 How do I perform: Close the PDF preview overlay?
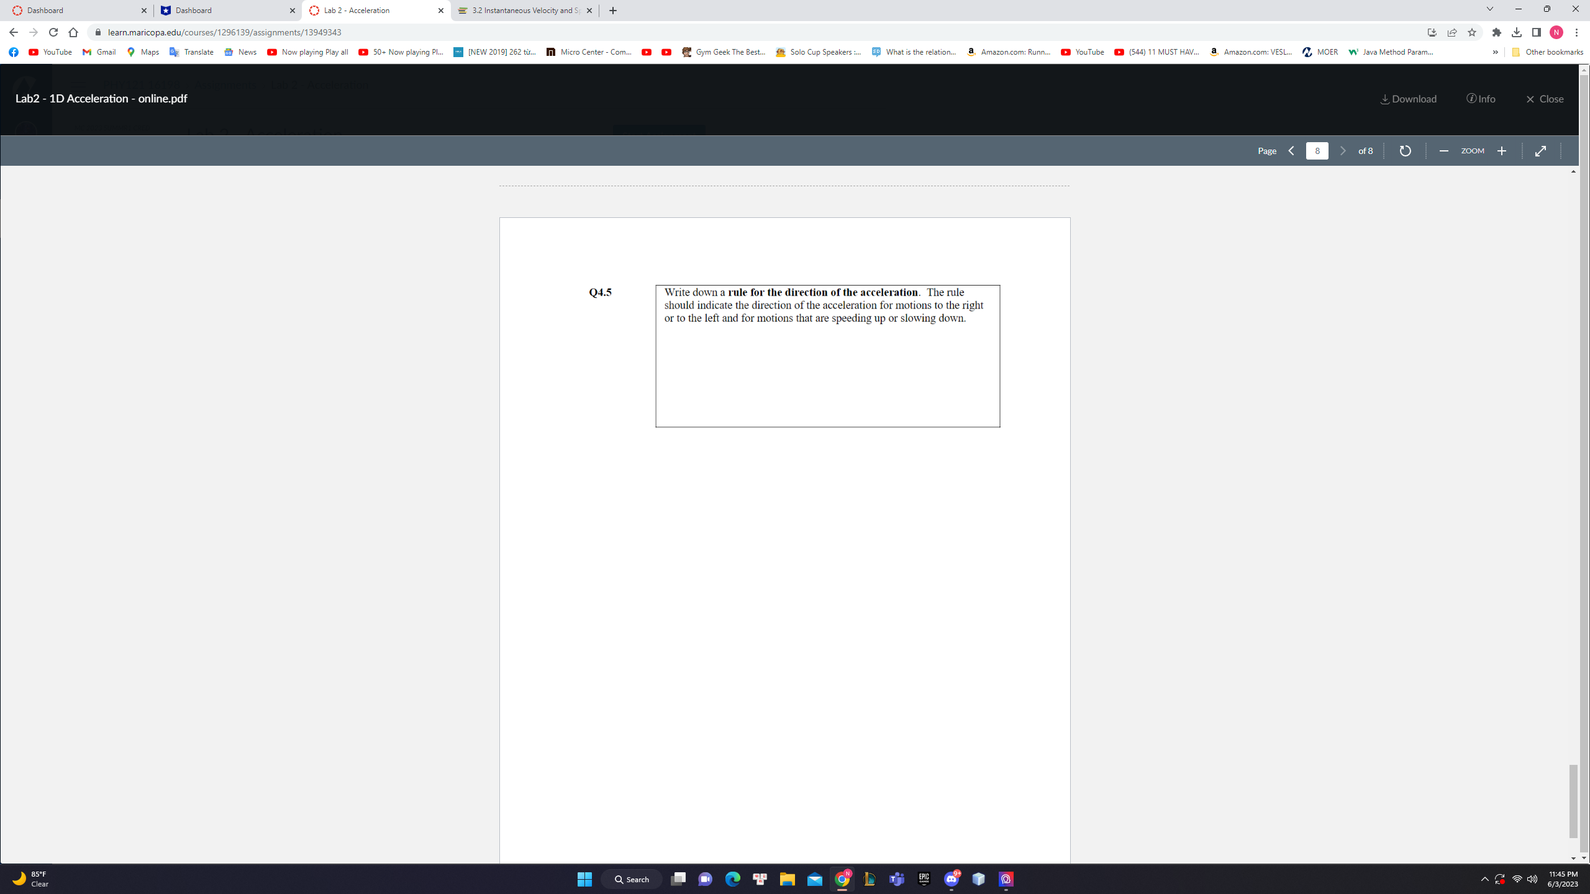[x=1545, y=99]
